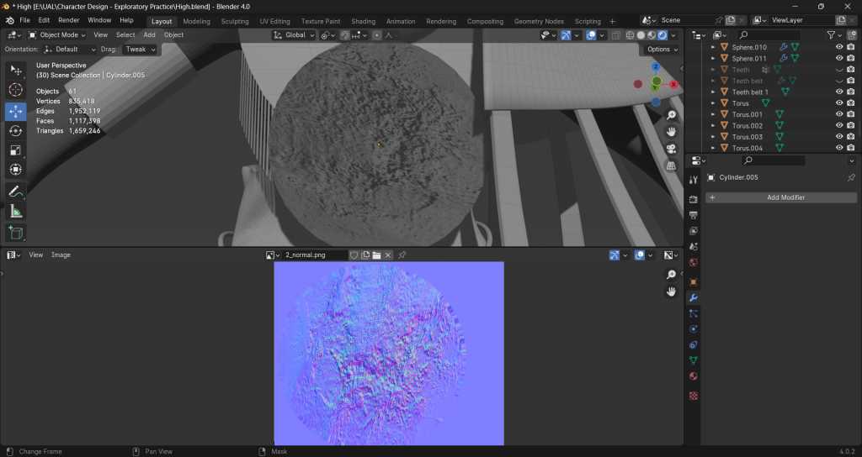Open the Object properties tab
This screenshot has height=457, width=862.
[694, 282]
